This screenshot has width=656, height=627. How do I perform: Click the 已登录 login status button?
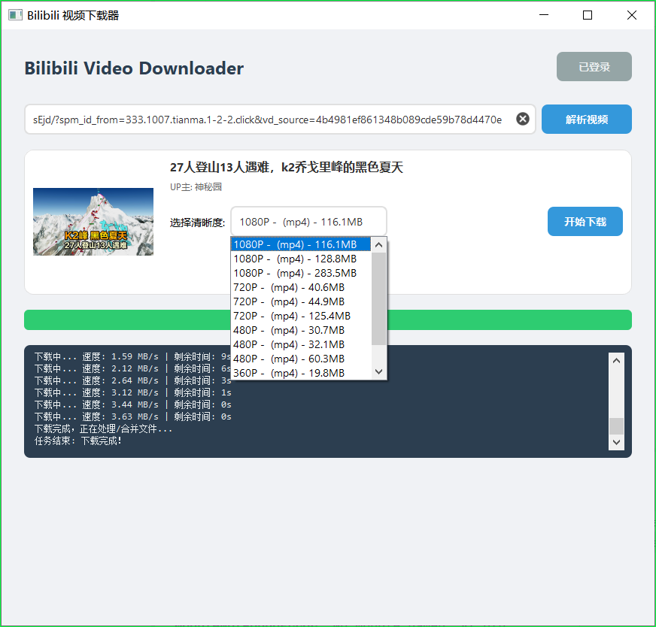tap(594, 66)
